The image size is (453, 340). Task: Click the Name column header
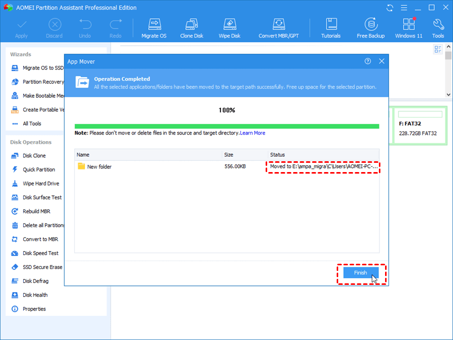point(148,155)
